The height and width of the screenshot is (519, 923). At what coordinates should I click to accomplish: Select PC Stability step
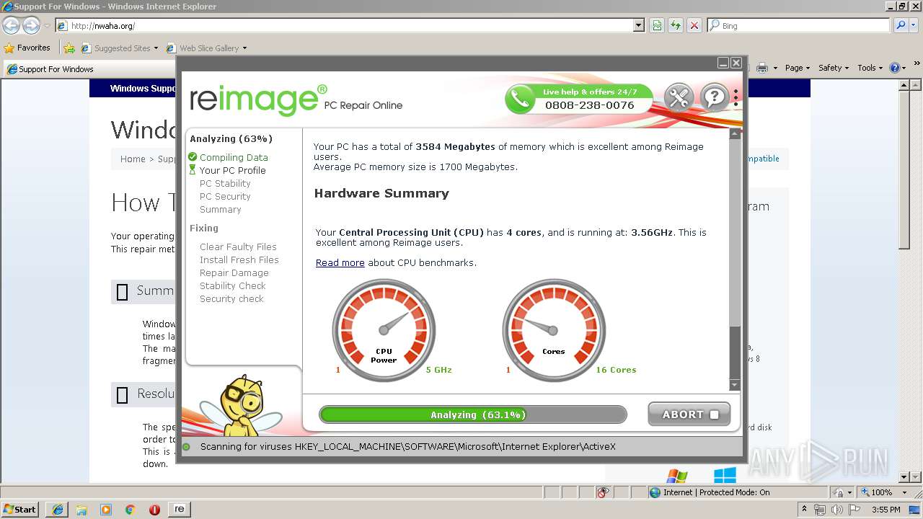pyautogui.click(x=225, y=183)
